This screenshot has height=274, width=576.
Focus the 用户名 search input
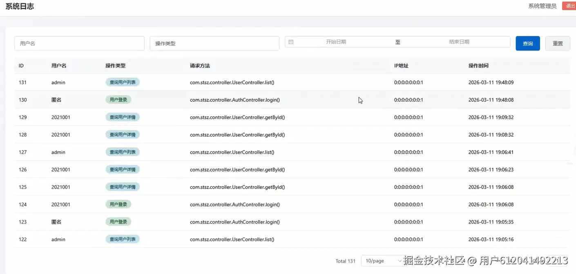pyautogui.click(x=79, y=43)
